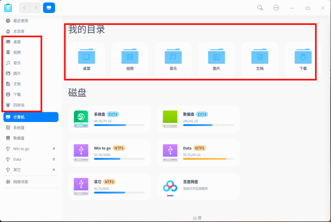Open the 百度网盘 application entry
The image size is (331, 222).
point(198,186)
